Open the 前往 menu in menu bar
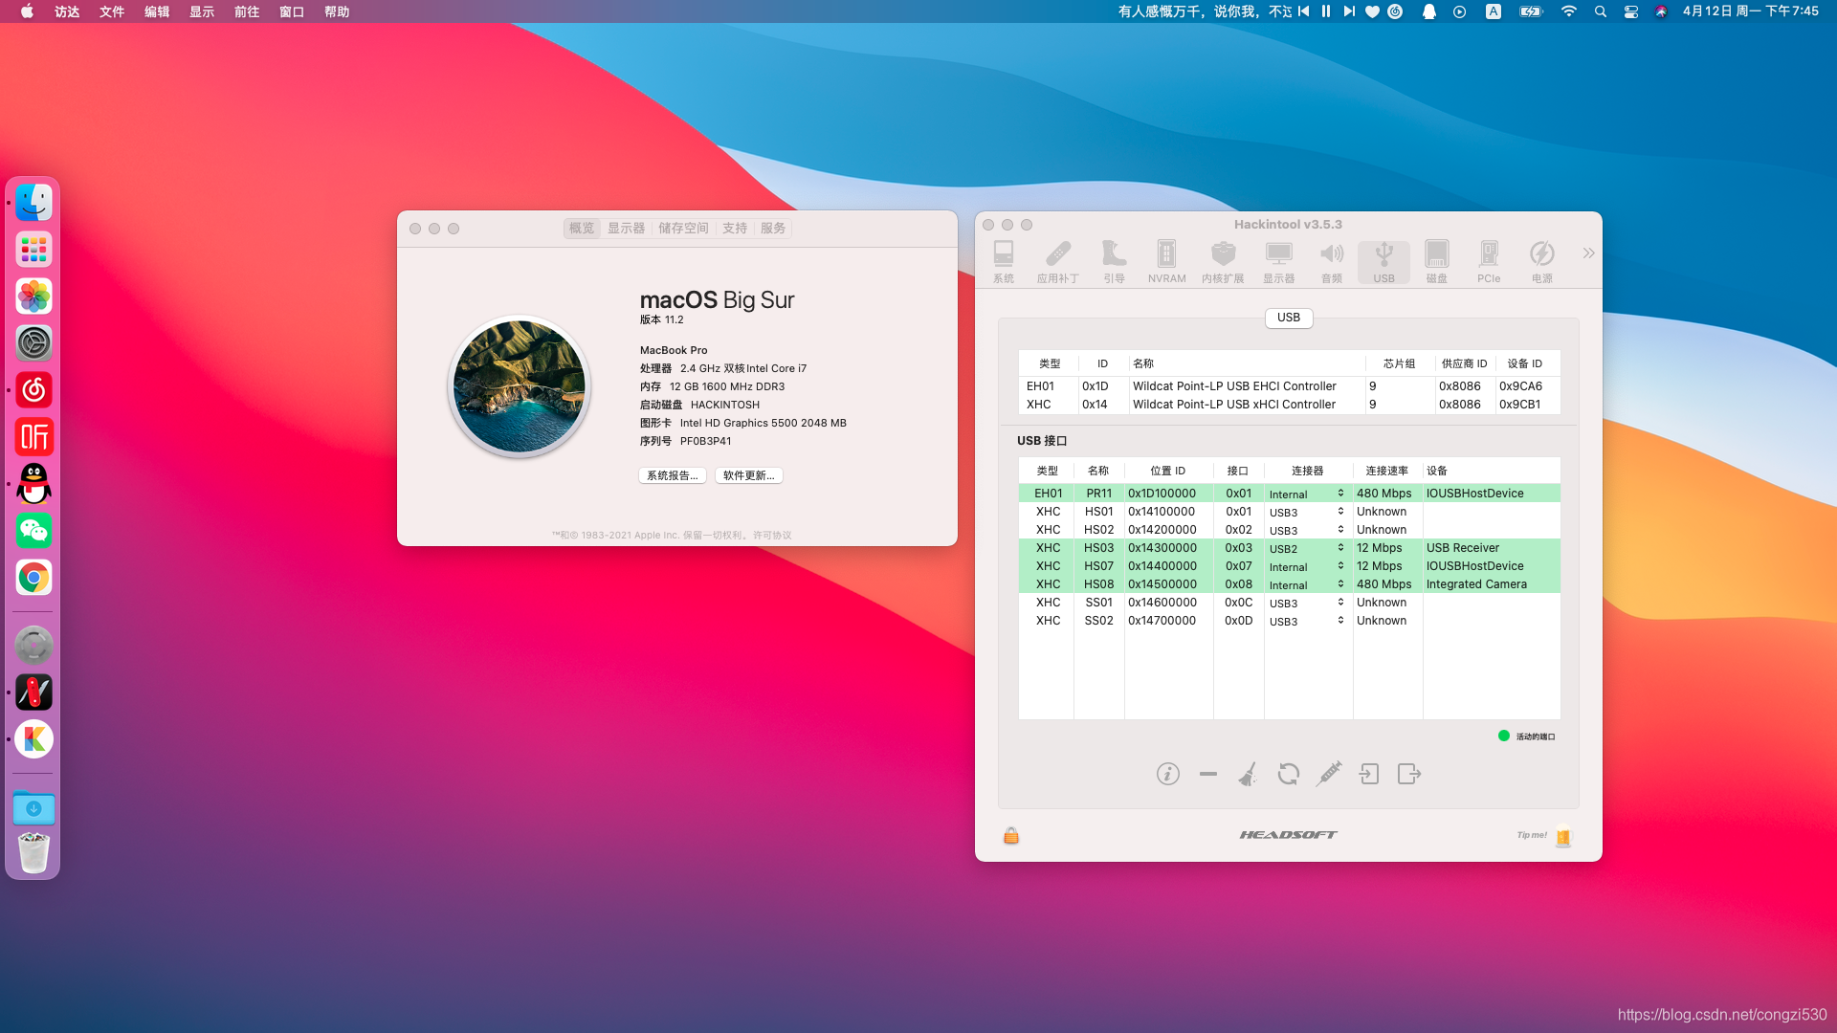This screenshot has width=1837, height=1033. (x=247, y=11)
